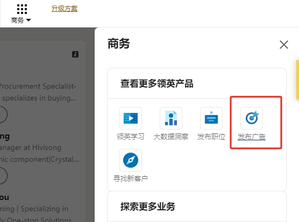This screenshot has width=299, height=222.
Task: Click the small info icon on card
Action: click(75, 54)
